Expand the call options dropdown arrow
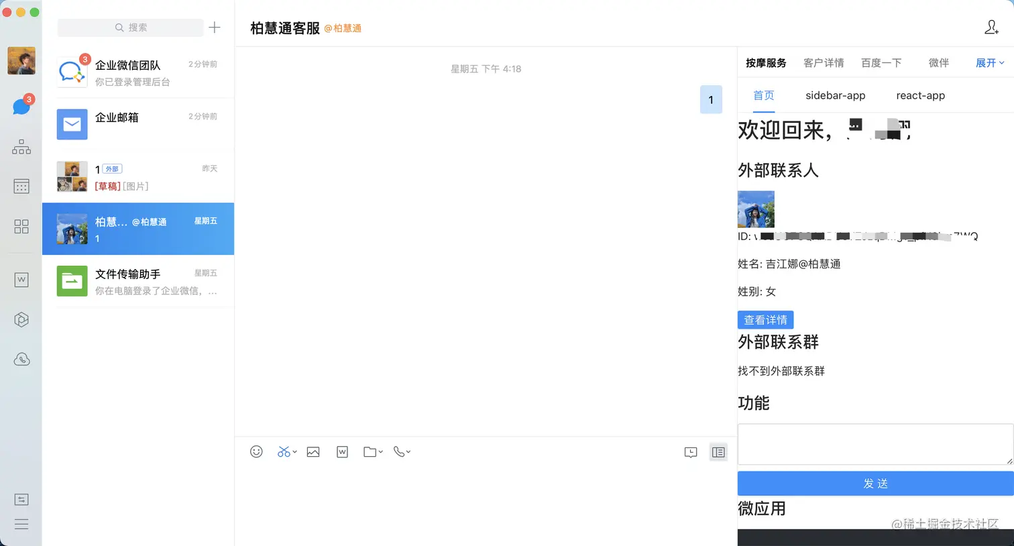1014x546 pixels. pyautogui.click(x=408, y=452)
